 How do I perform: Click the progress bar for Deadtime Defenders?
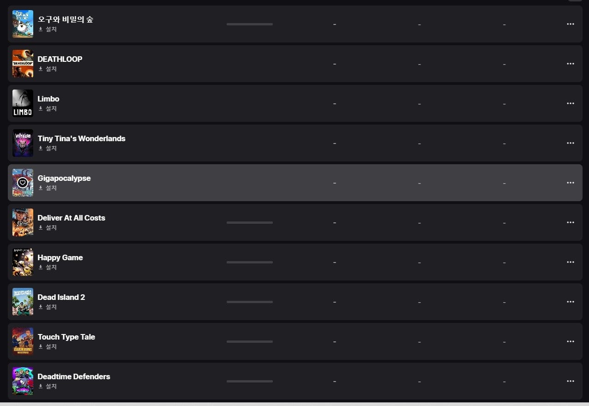[250, 381]
